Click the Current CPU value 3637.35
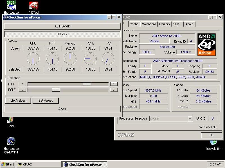 pos(33,48)
